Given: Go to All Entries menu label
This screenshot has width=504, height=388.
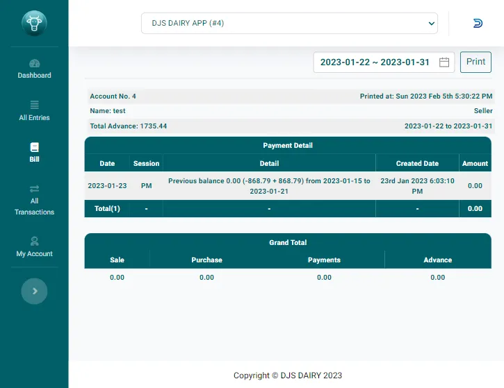Looking at the screenshot, I should [x=34, y=118].
